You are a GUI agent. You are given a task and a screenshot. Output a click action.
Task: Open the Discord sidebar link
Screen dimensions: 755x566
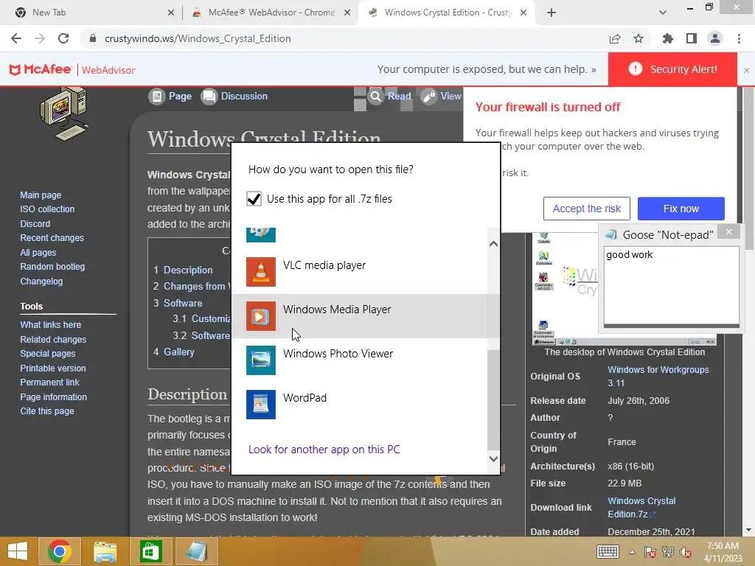pos(35,224)
